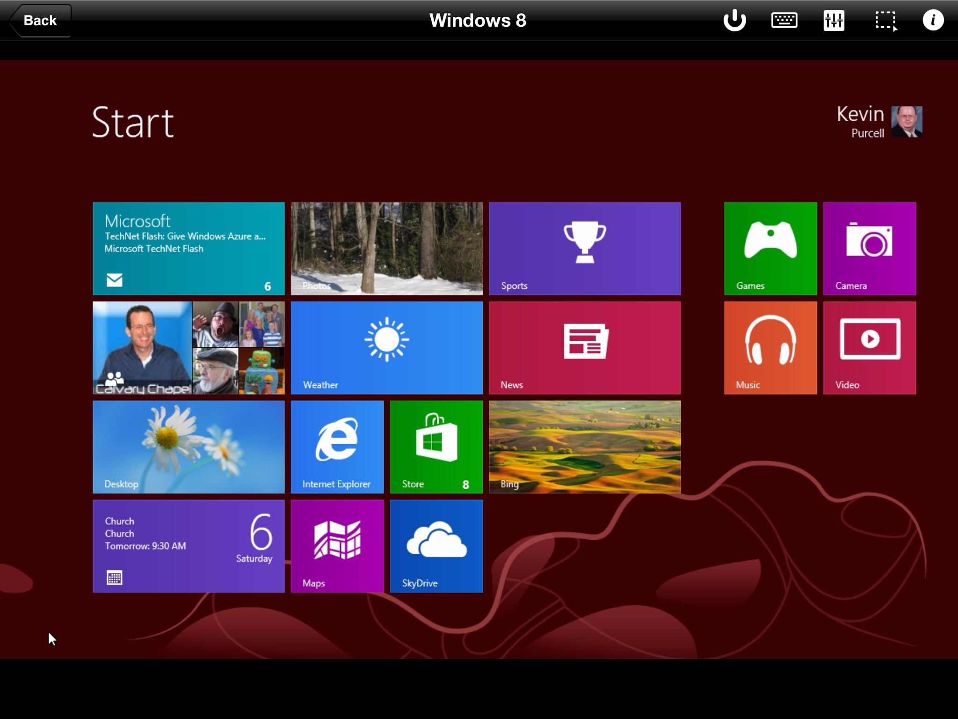Click the Kevin user name
Viewport: 958px width, 719px height.
860,114
